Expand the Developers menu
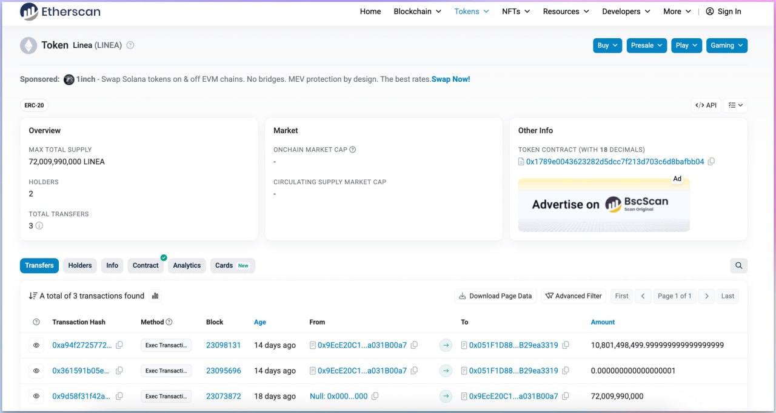 point(626,12)
